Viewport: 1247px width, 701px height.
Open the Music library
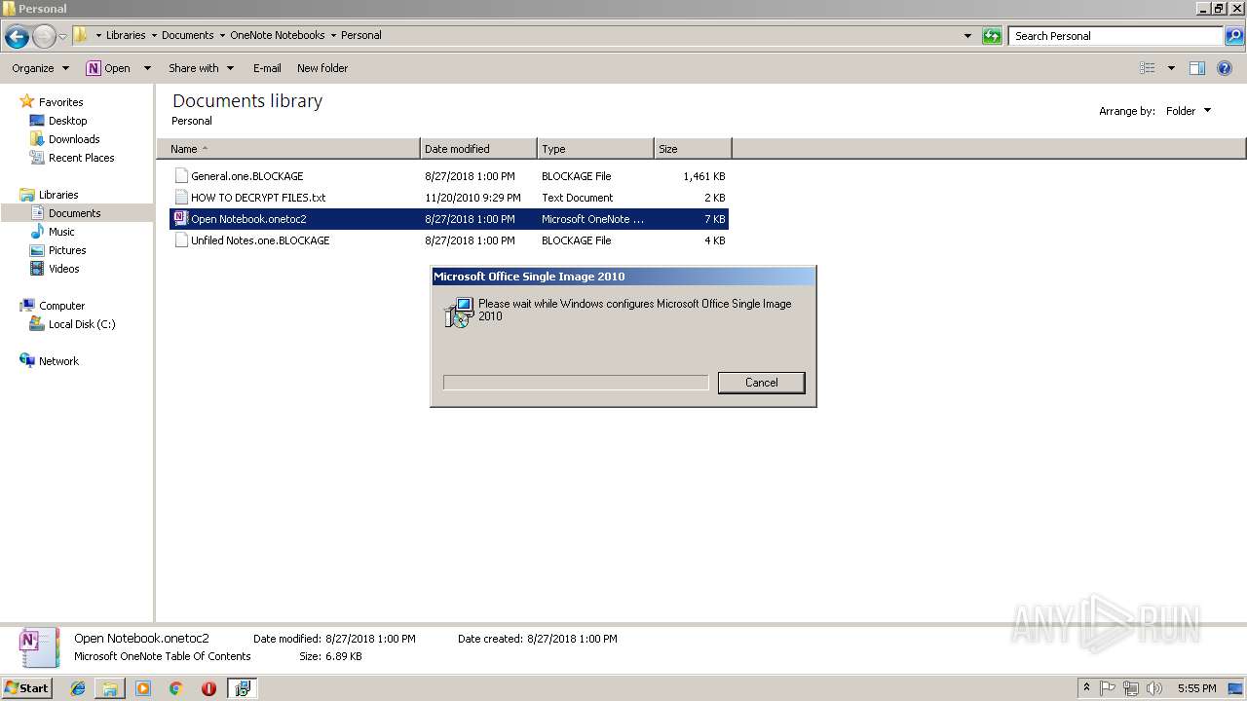pos(61,232)
